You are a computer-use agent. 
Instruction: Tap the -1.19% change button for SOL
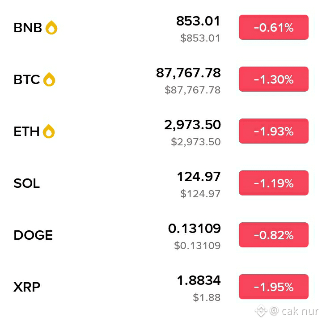[x=274, y=183]
